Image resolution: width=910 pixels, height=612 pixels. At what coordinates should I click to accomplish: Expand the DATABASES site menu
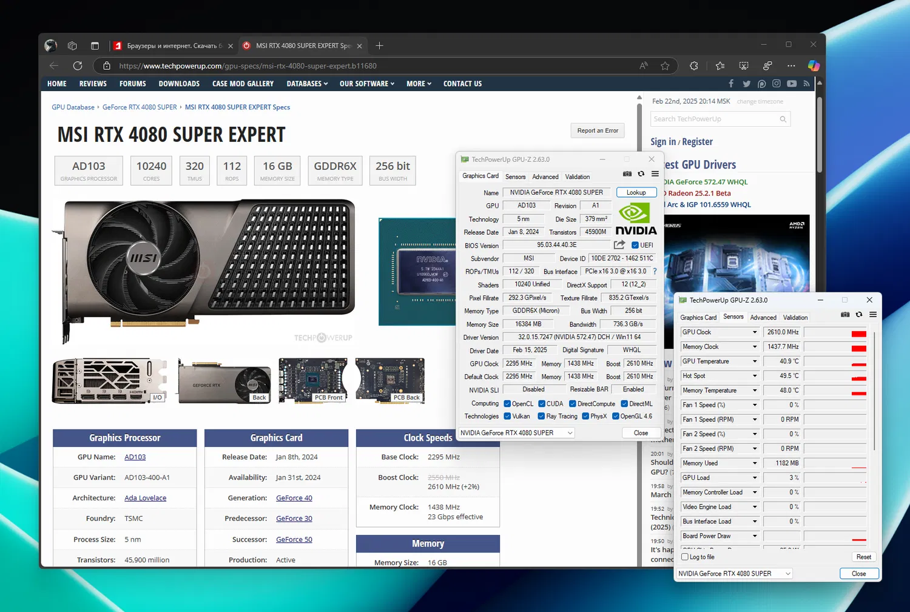pyautogui.click(x=307, y=84)
